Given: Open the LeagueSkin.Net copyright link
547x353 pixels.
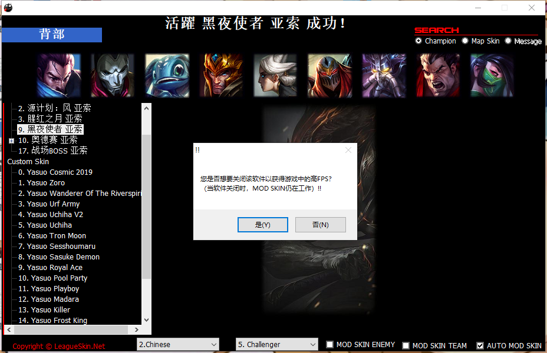Looking at the screenshot, I should click(x=58, y=347).
